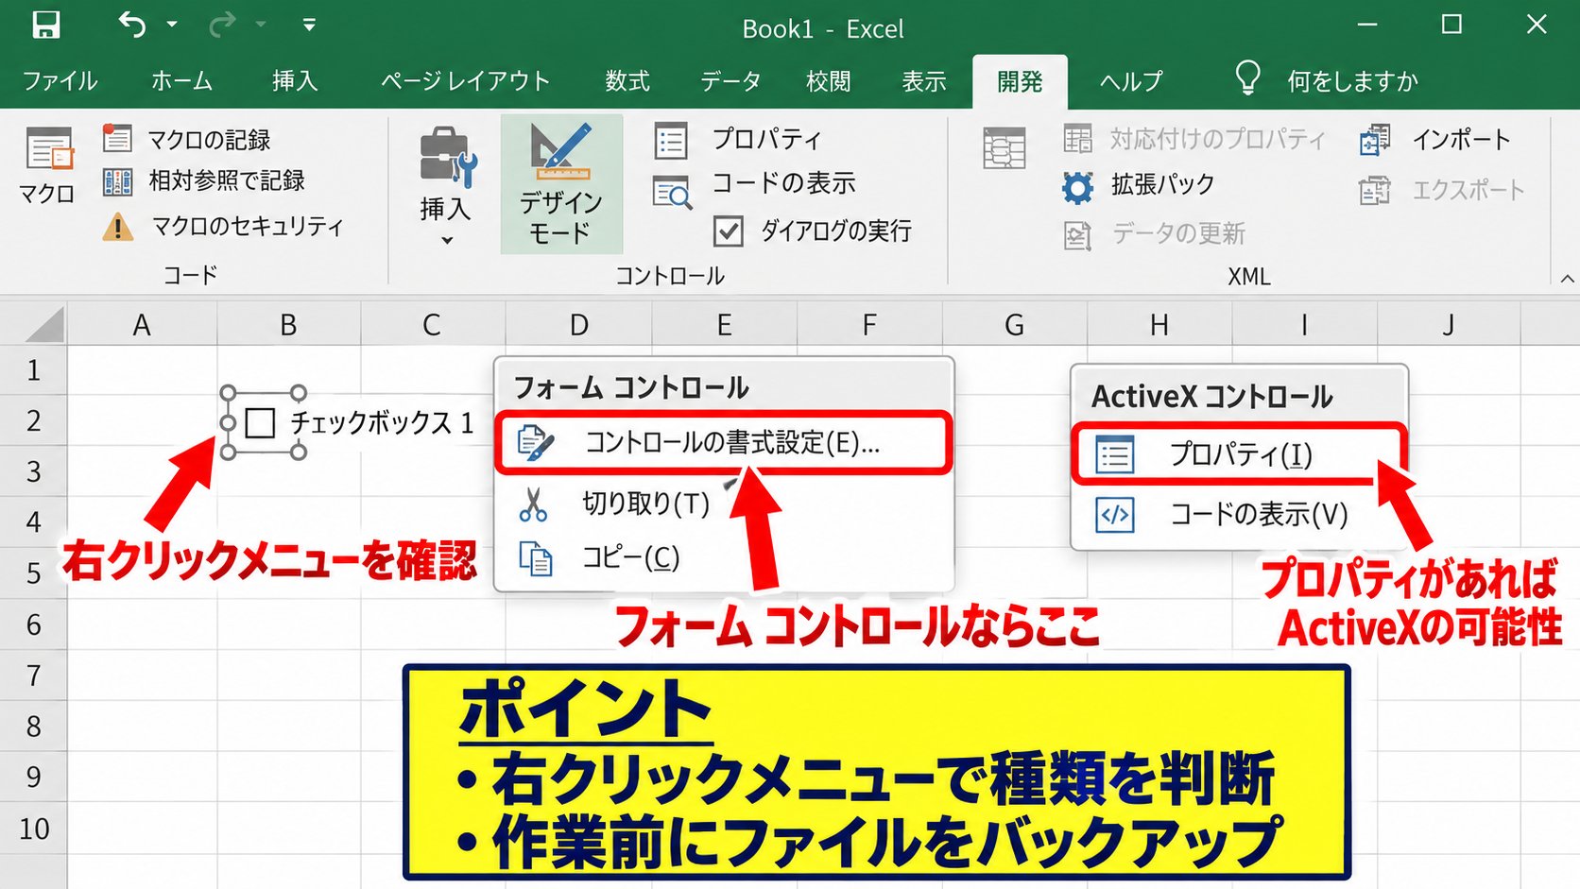Undo the last action
The width and height of the screenshot is (1580, 889).
click(132, 25)
